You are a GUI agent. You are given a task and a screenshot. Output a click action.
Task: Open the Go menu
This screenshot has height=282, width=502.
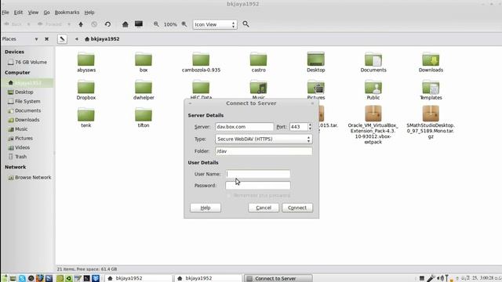[47, 13]
